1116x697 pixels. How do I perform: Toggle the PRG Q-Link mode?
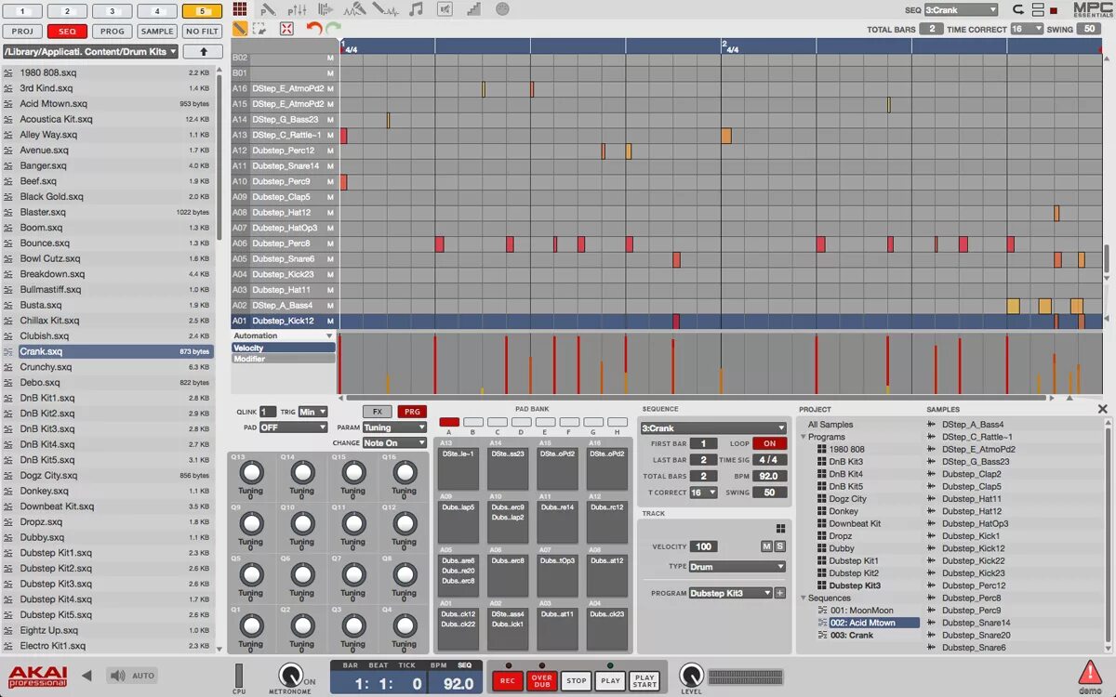pyautogui.click(x=410, y=411)
